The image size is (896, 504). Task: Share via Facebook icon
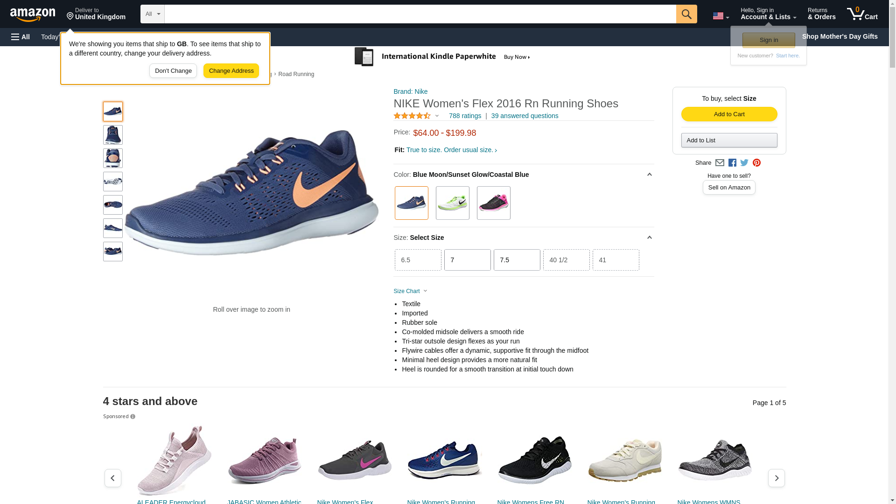coord(732,163)
